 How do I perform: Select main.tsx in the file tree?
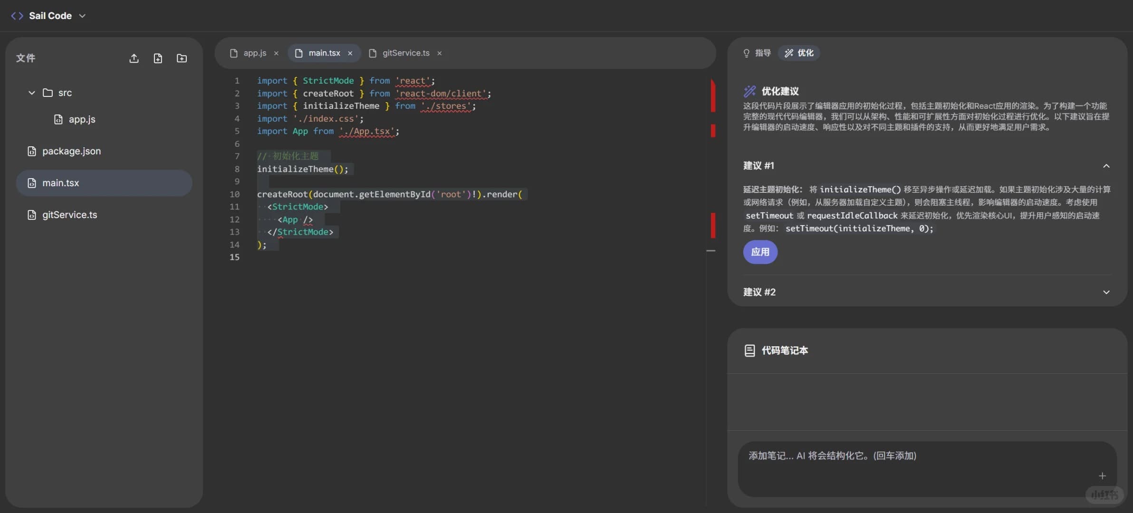pos(104,183)
